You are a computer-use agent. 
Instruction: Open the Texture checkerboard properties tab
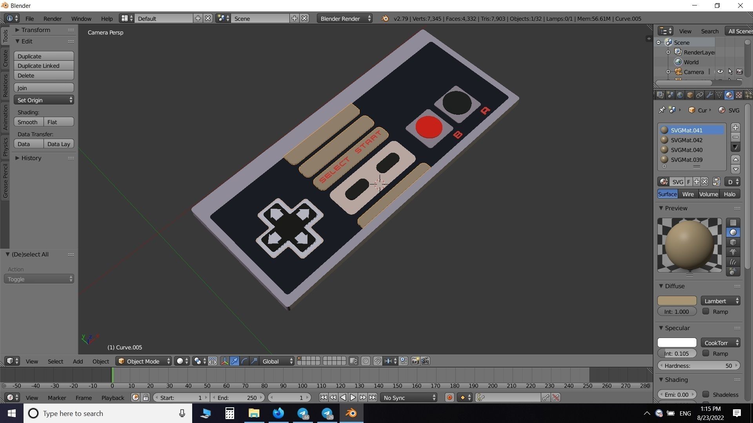pos(739,95)
